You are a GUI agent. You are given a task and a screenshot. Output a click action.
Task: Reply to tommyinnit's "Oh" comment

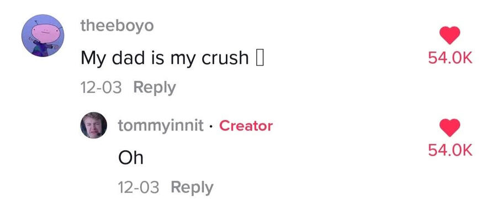192,187
